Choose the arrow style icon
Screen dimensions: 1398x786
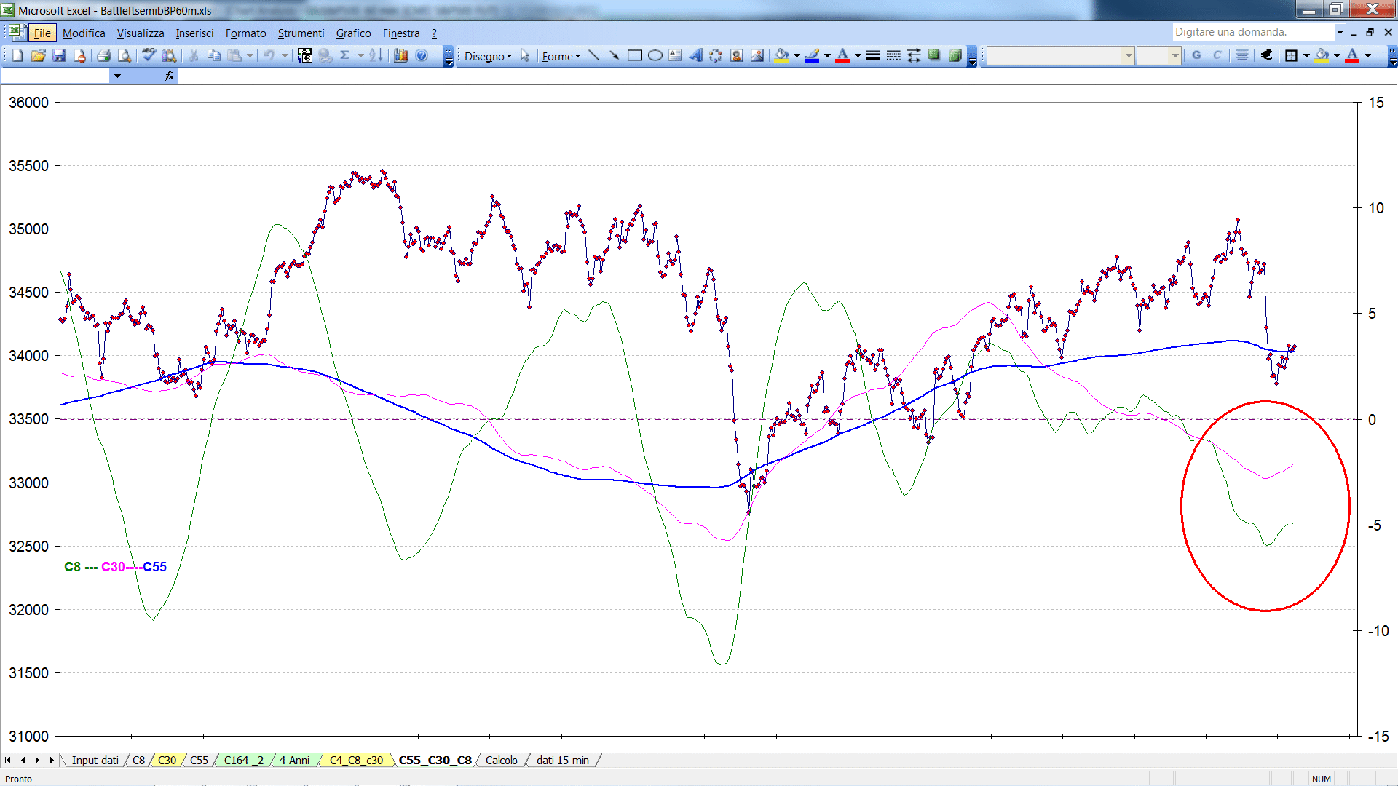coord(914,55)
